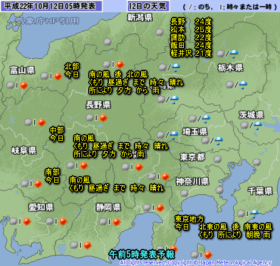The image size is (280, 266).
Task: Click the sun icon beside 北部 今日
Action: [x=58, y=76]
